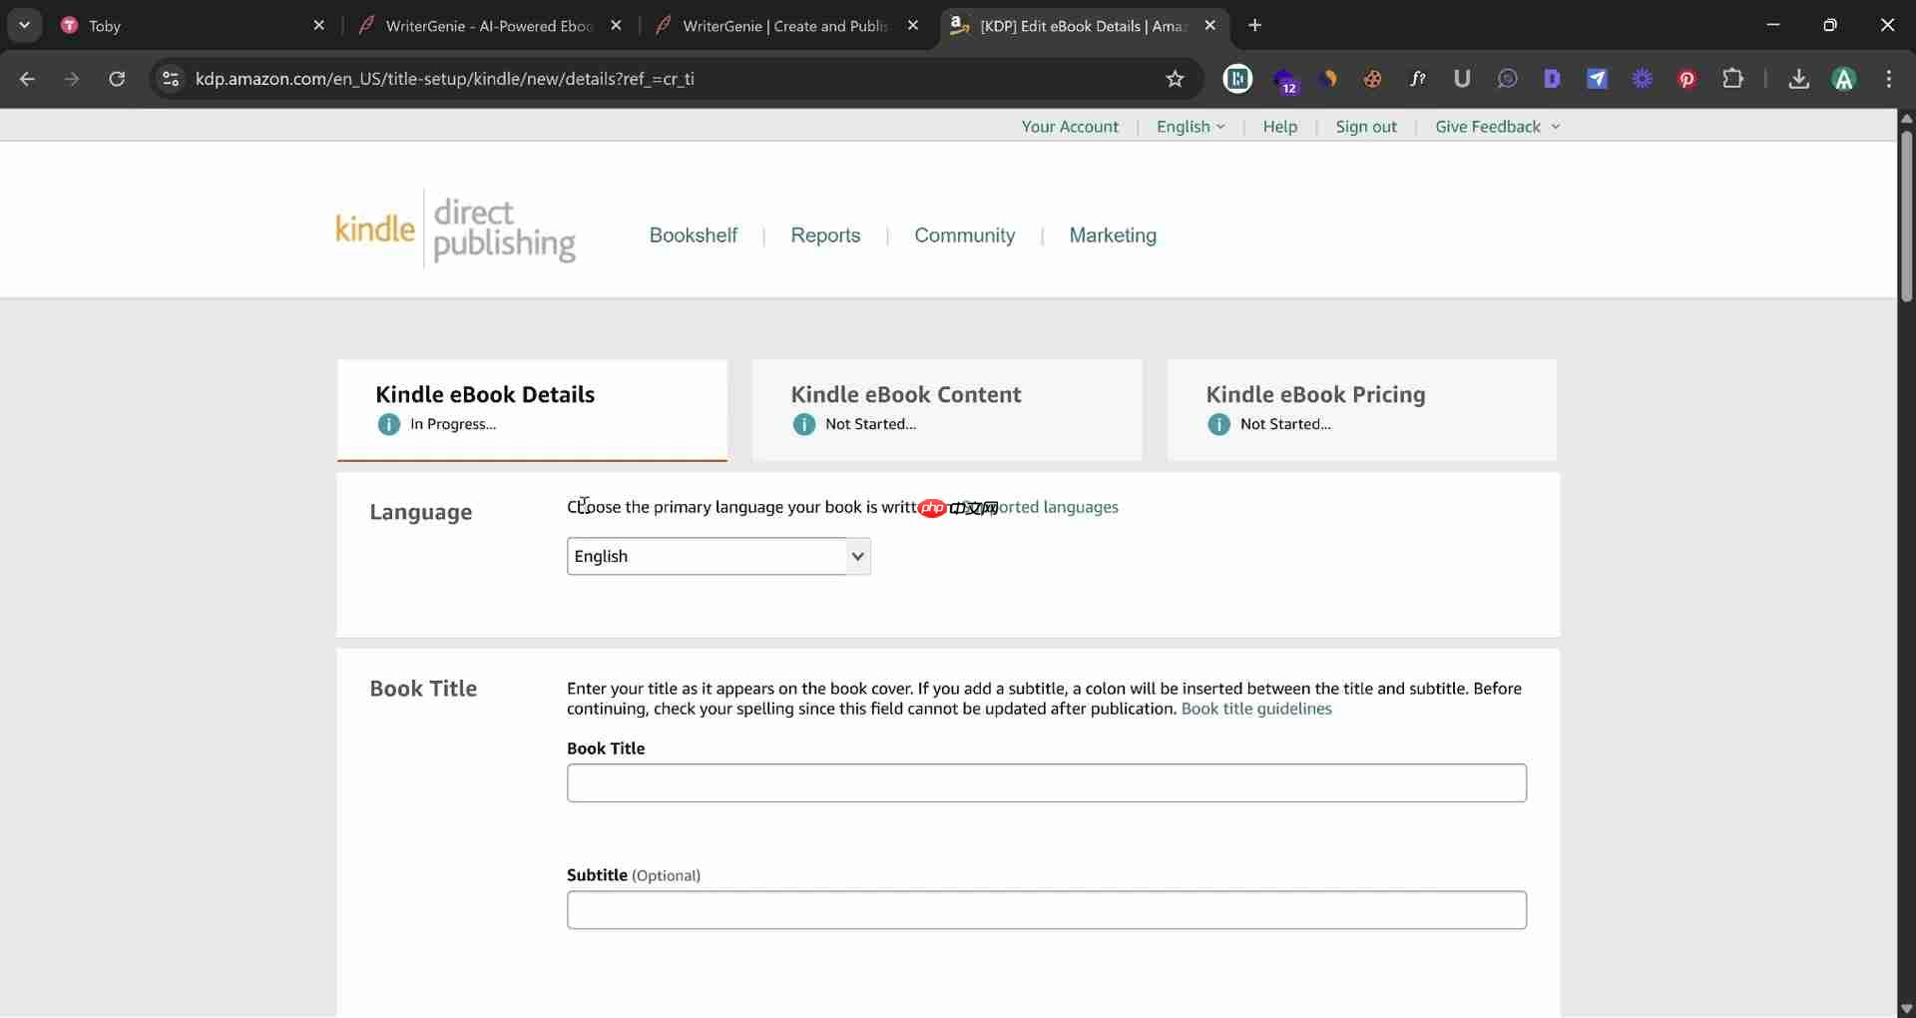Open the U-shaped extension icon
This screenshot has width=1916, height=1018.
(x=1462, y=79)
